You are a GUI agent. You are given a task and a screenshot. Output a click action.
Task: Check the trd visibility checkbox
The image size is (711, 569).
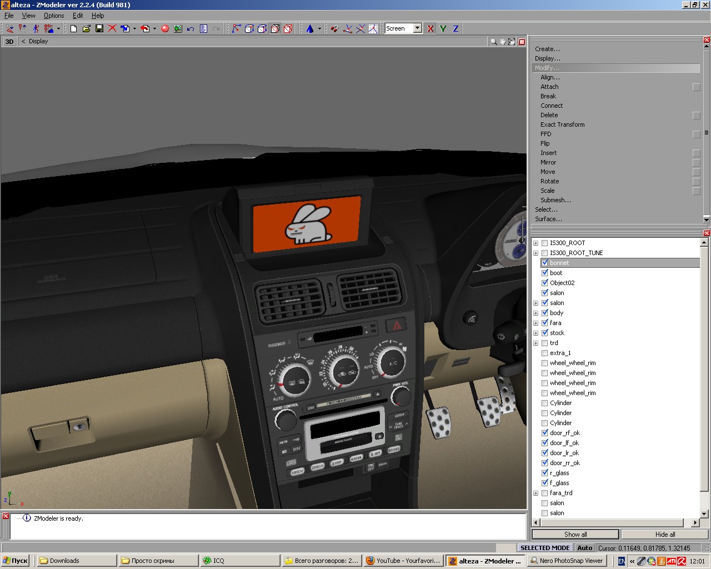pyautogui.click(x=545, y=343)
